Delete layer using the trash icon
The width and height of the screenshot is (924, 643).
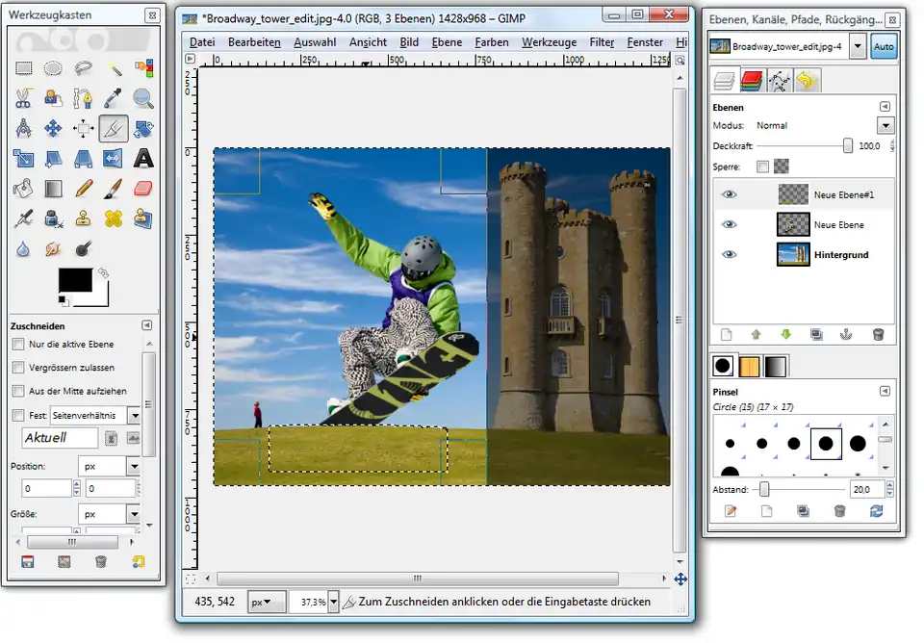(x=878, y=334)
